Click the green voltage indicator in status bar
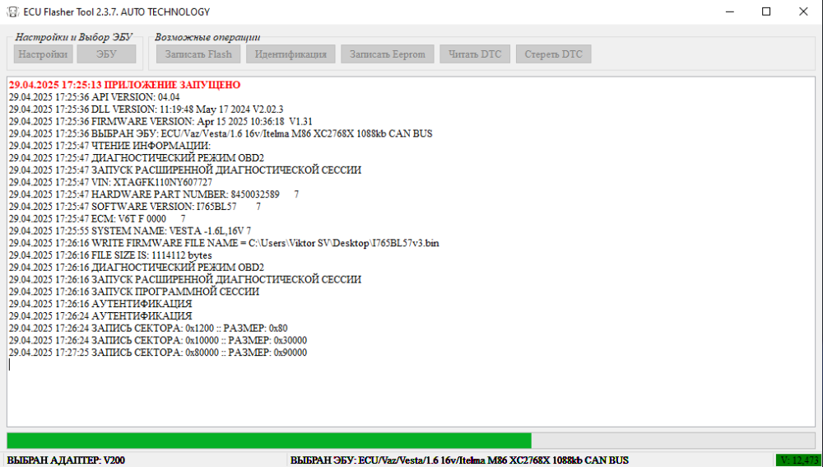This screenshot has height=467, width=823. [797, 460]
